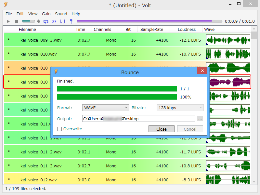Open the output folder browse button

tap(200, 119)
